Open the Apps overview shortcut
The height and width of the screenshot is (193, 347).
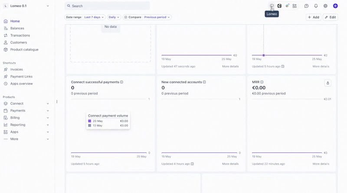point(21,84)
